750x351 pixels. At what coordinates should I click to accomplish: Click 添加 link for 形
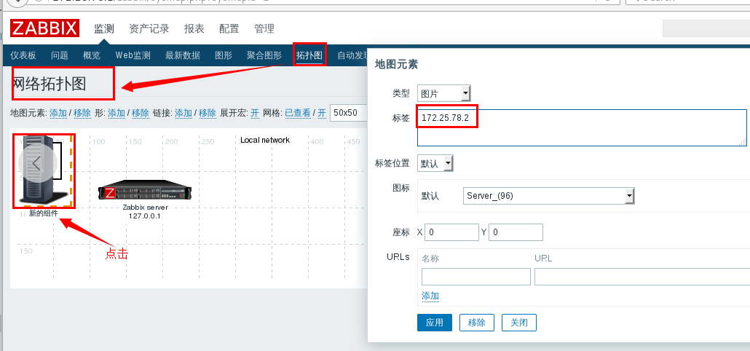click(x=117, y=114)
